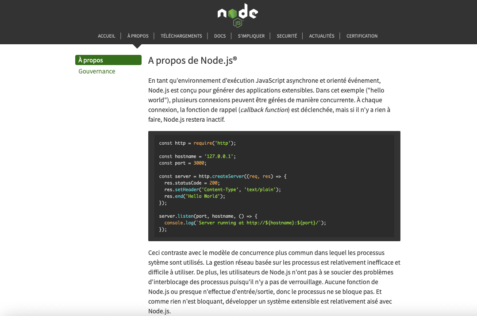The width and height of the screenshot is (477, 316).
Task: Open the ACCUEIL nav item
Action: 107,36
